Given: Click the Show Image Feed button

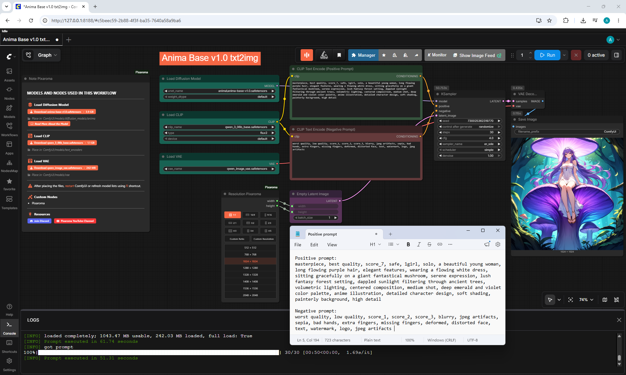Looking at the screenshot, I should point(477,55).
